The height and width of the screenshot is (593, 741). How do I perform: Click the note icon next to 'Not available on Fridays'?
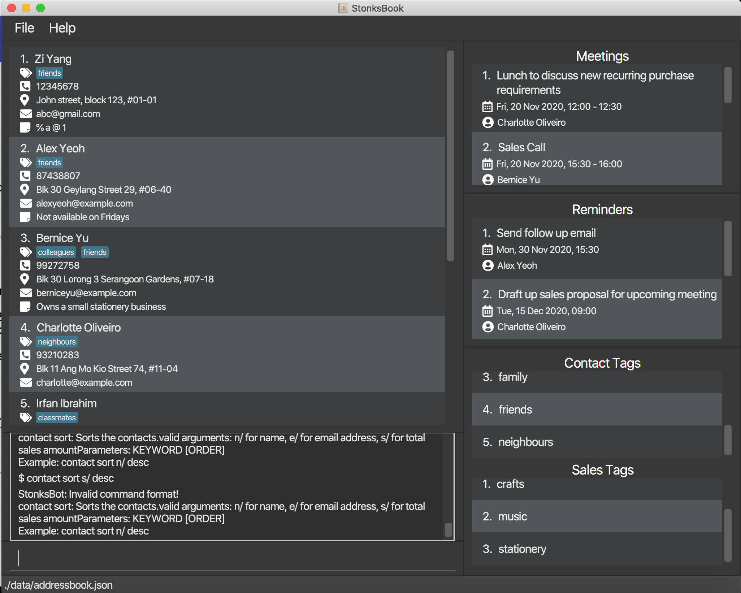tap(25, 217)
